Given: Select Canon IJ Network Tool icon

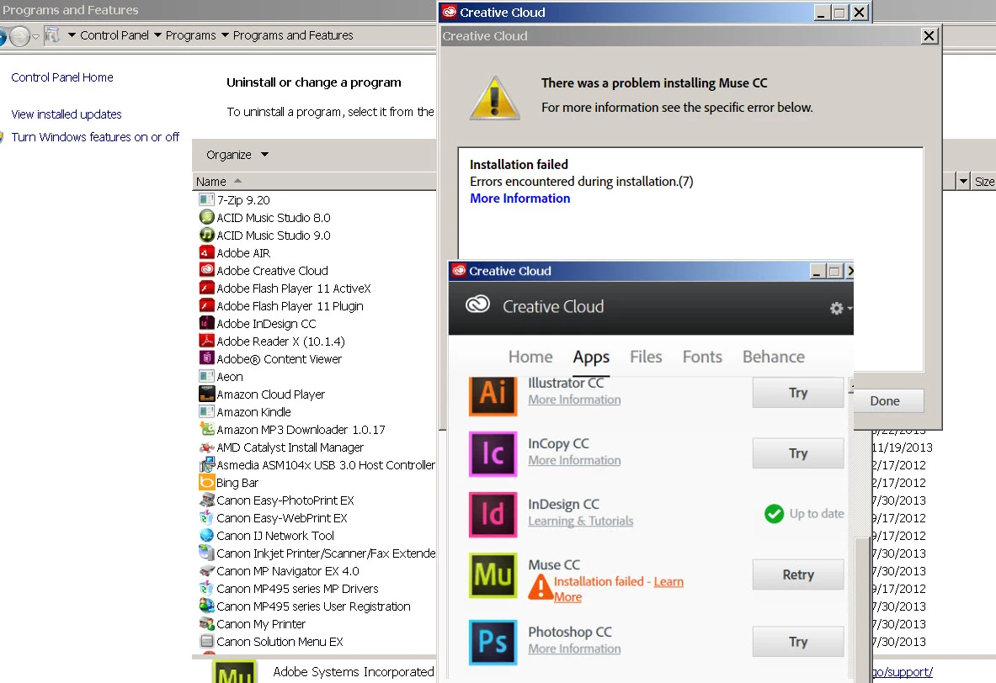Looking at the screenshot, I should tap(206, 536).
